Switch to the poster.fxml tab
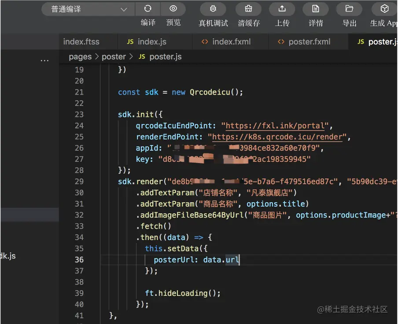The image size is (398, 324). (309, 42)
